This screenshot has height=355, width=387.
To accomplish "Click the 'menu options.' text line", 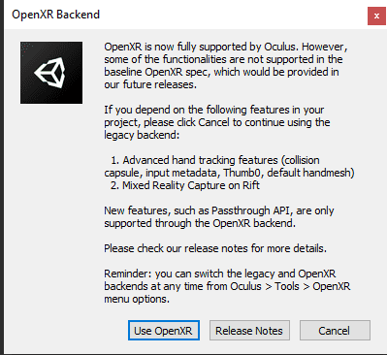I will coord(137,299).
